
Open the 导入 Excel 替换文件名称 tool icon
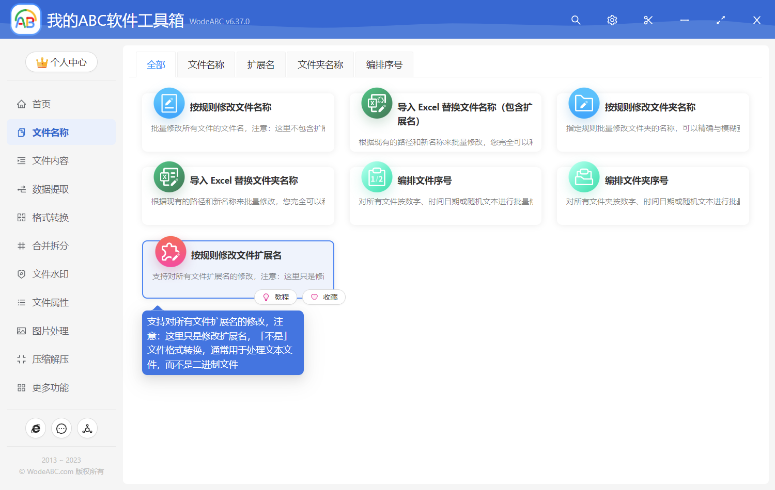coord(377,103)
